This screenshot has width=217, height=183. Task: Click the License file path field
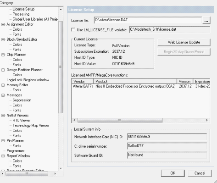tap(148, 20)
